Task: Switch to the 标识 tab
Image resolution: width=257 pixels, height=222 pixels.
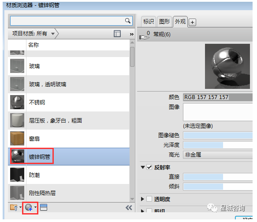Action: click(148, 22)
